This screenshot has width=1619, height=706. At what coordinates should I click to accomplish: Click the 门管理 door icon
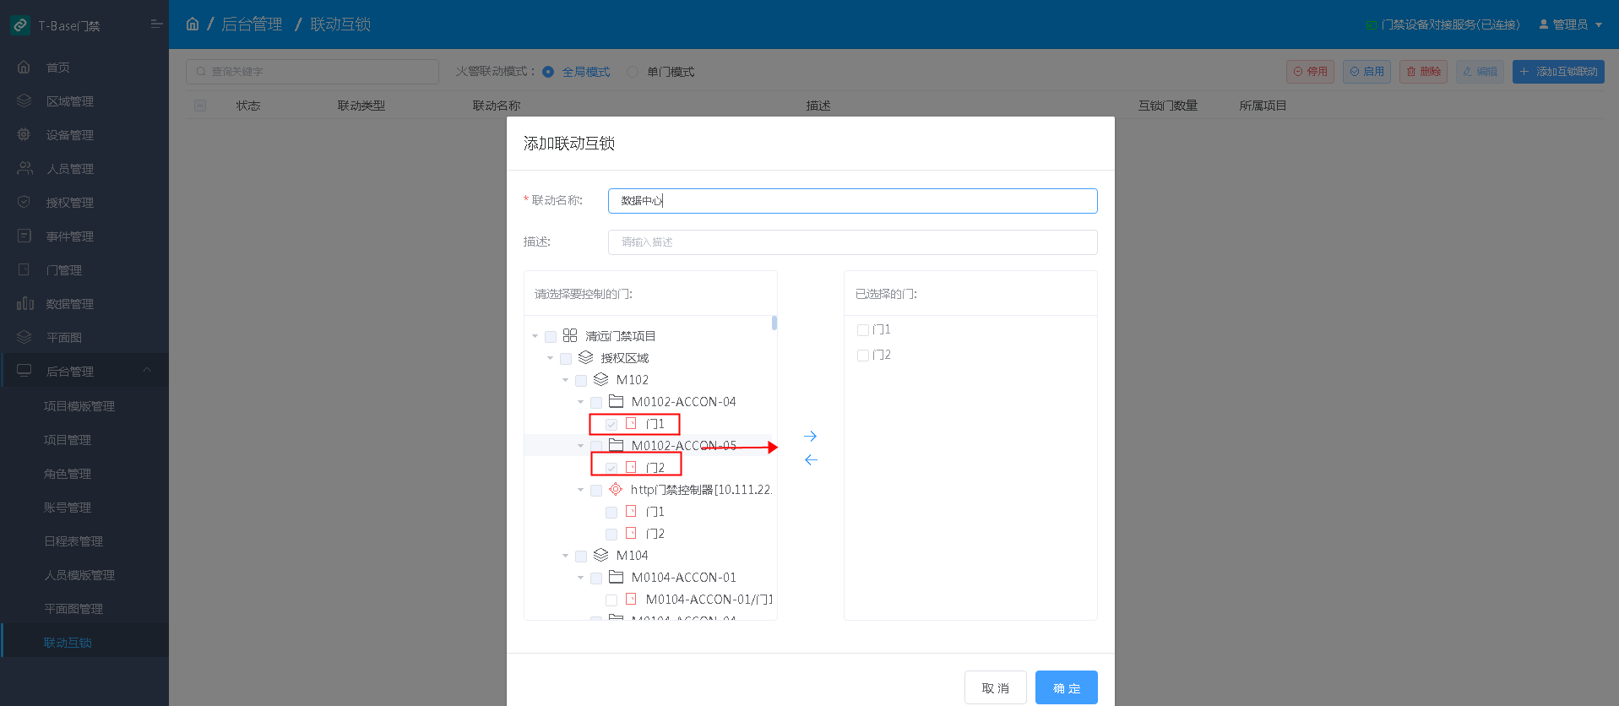(x=24, y=269)
